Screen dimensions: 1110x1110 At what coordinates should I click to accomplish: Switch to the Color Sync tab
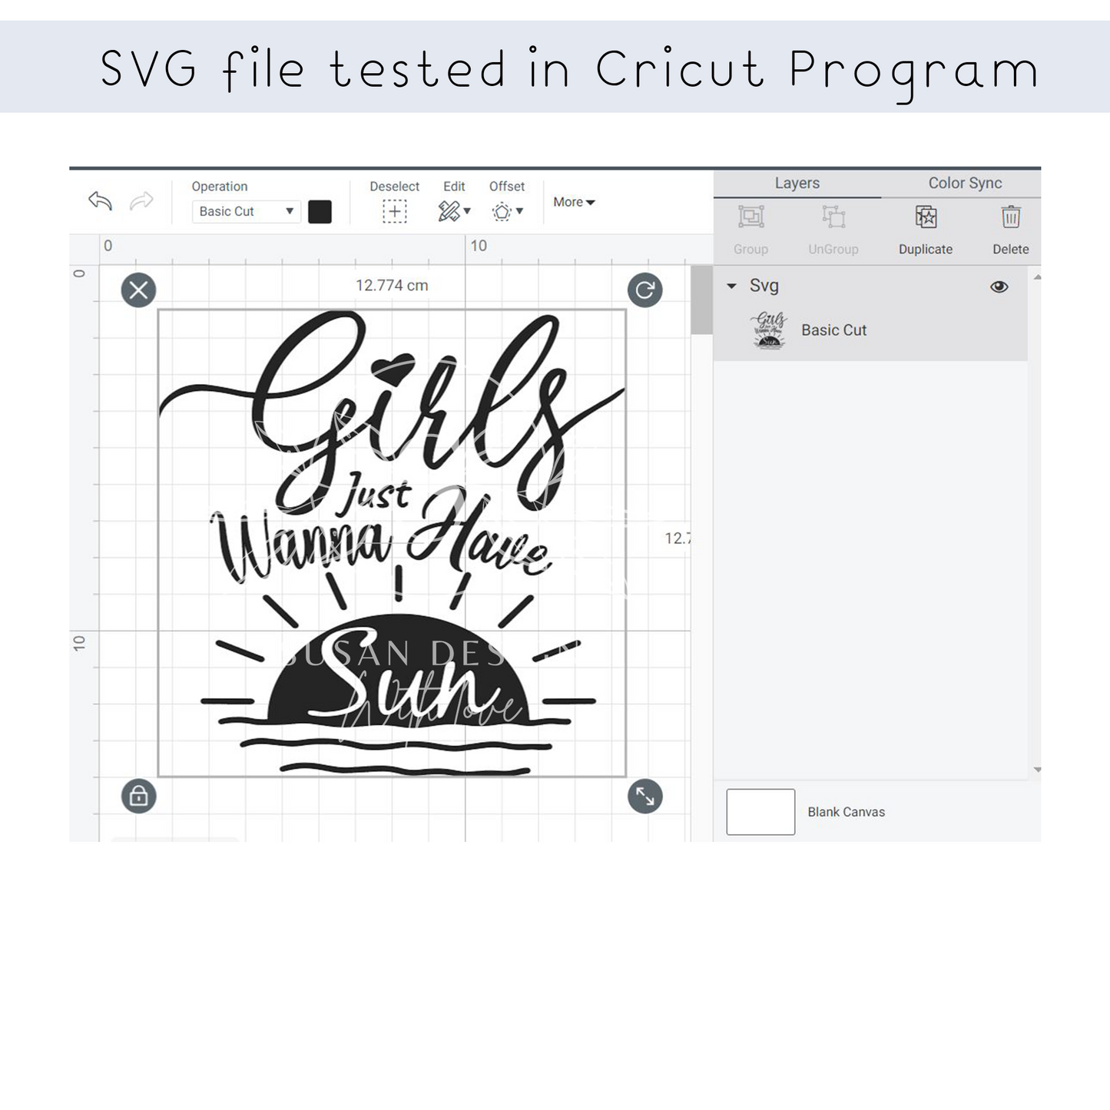pos(965,184)
